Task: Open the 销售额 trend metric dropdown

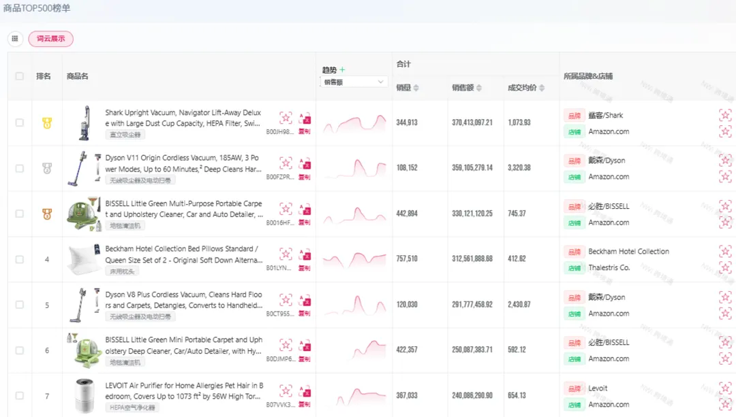Action: click(x=354, y=82)
